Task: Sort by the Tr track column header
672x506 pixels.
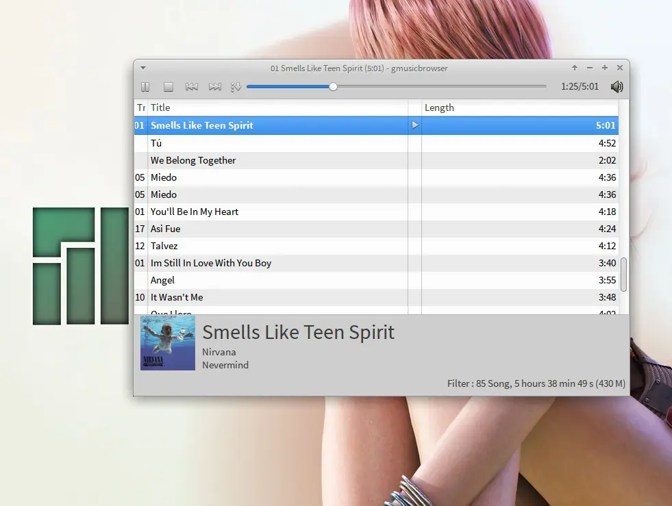Action: click(x=141, y=107)
